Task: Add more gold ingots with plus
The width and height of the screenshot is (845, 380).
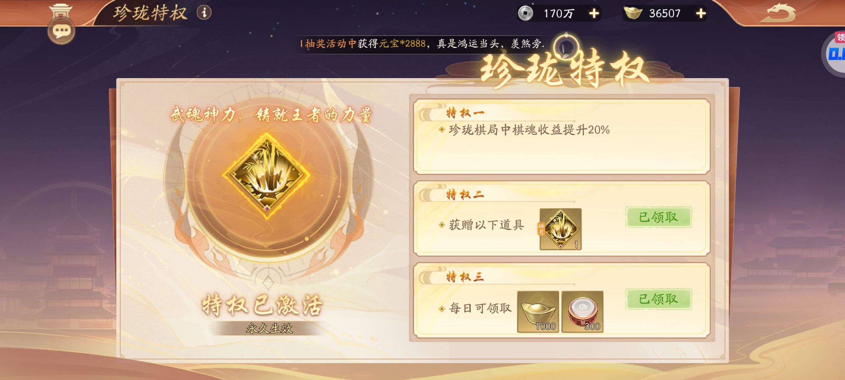Action: [701, 14]
